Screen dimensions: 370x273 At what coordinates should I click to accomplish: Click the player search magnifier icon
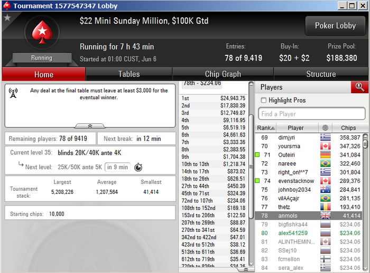359,87
